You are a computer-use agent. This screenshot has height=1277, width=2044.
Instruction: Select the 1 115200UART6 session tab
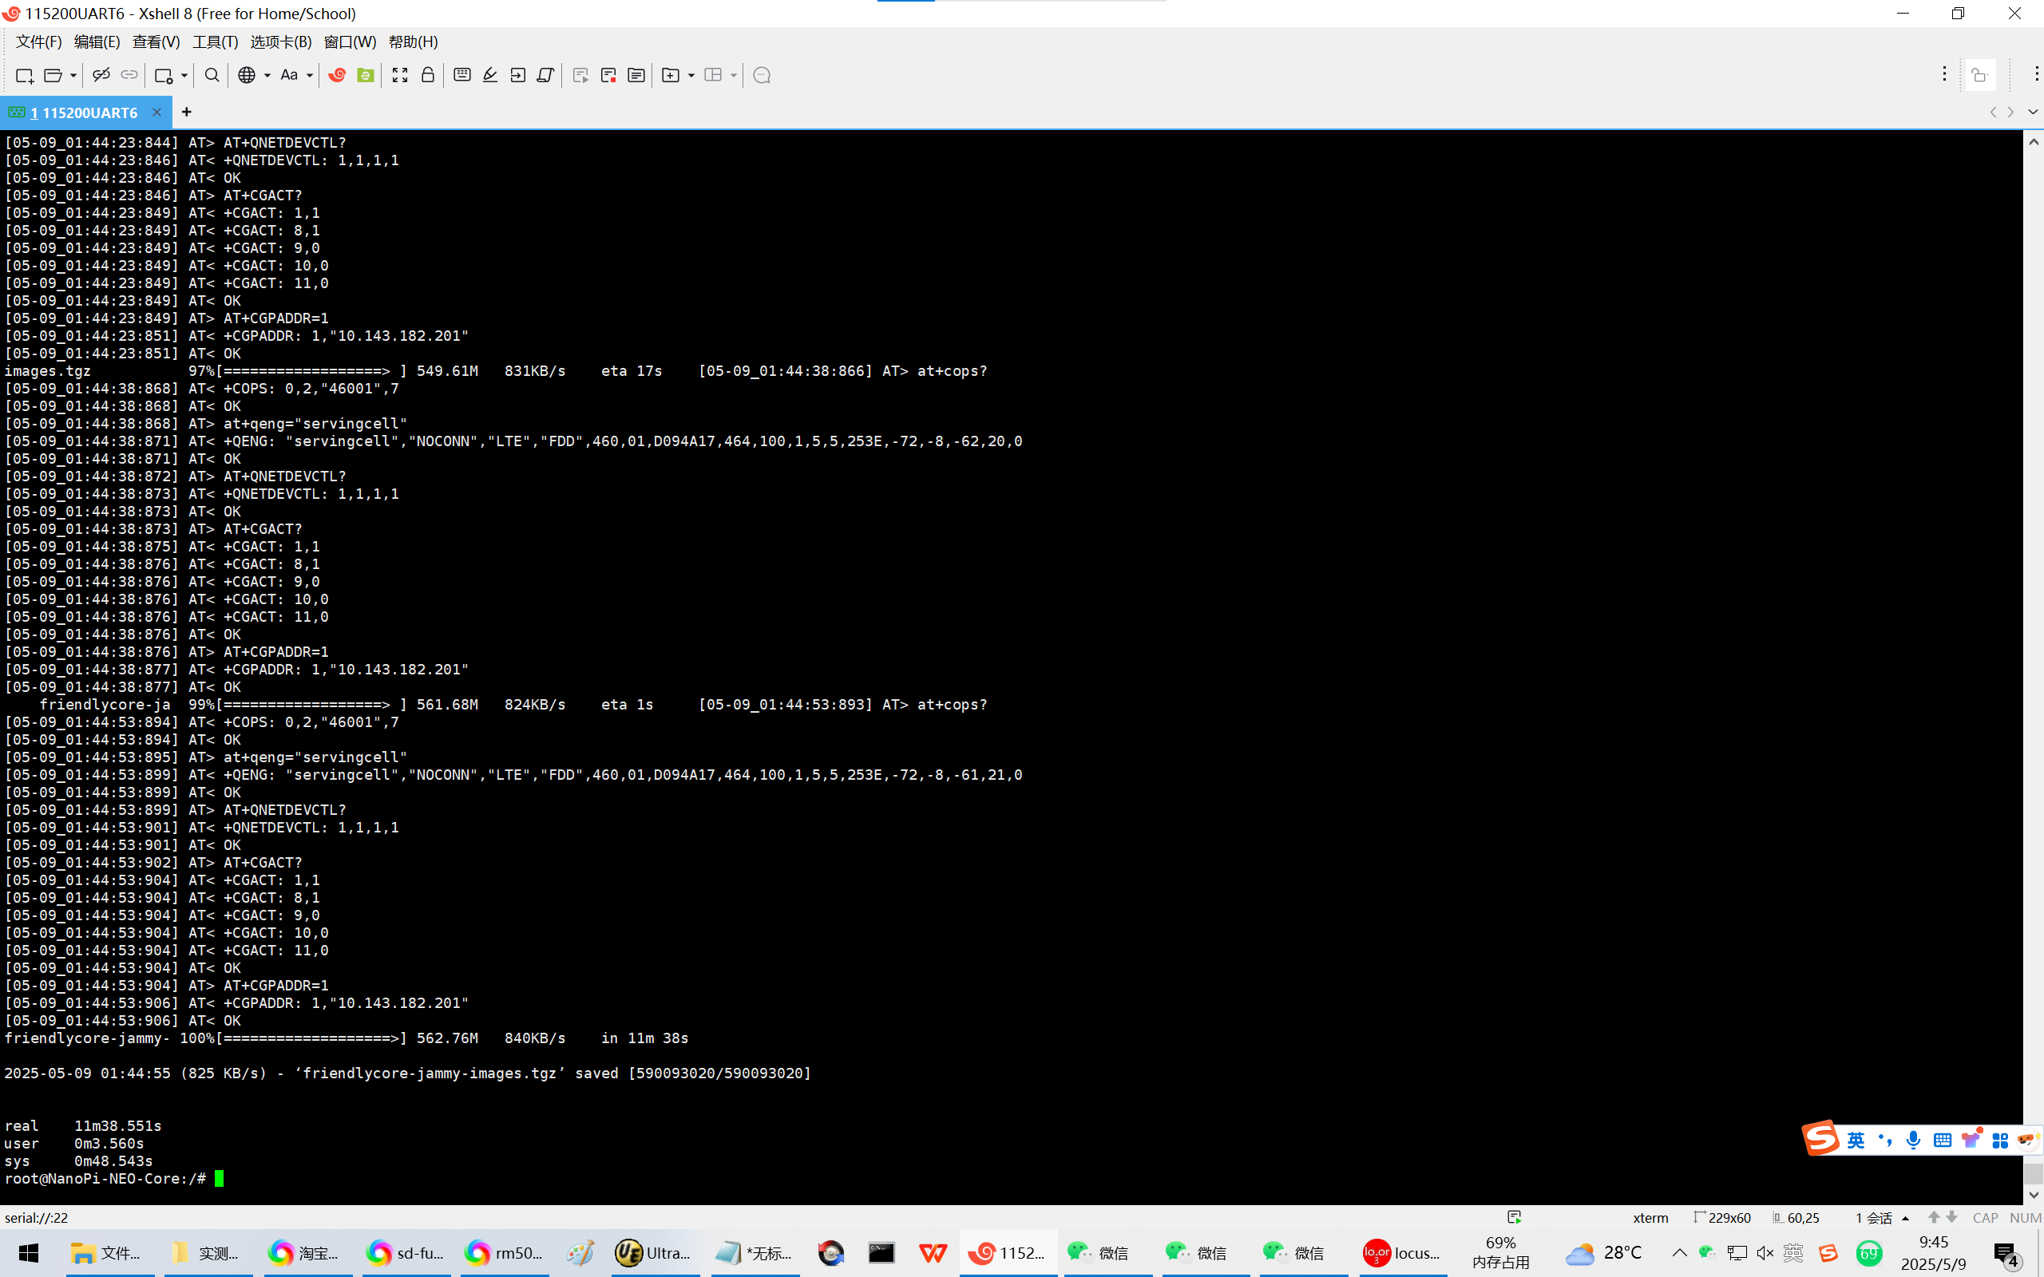click(85, 113)
